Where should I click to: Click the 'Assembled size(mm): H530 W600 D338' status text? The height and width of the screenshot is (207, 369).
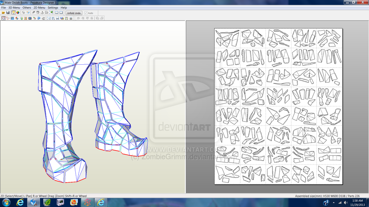[x=321, y=196]
